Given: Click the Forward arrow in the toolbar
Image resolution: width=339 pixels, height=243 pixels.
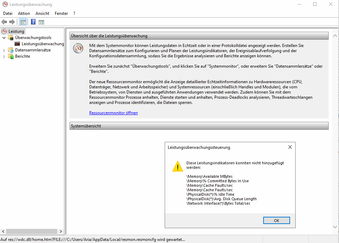Looking at the screenshot, I should pyautogui.click(x=12, y=22).
